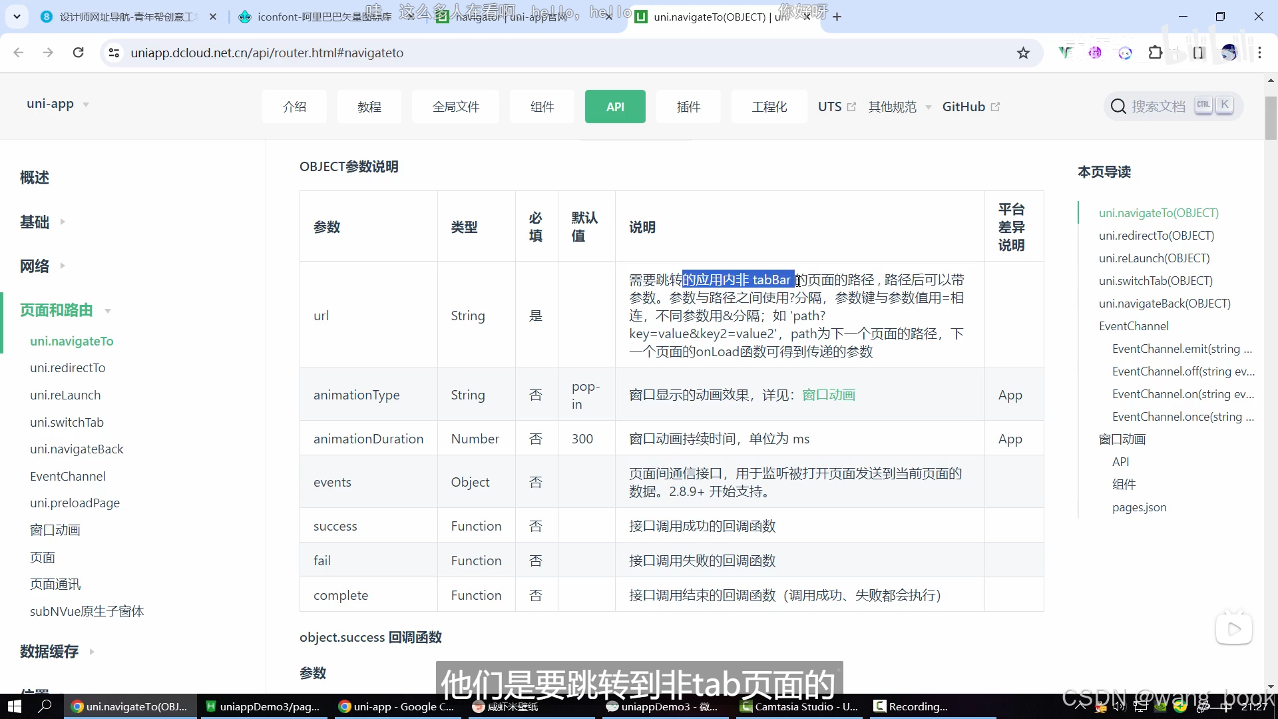Go forward with browser forward arrow

tap(48, 53)
